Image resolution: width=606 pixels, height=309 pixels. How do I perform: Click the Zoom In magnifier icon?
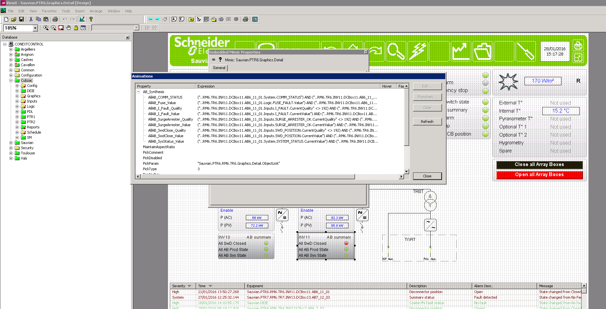click(46, 28)
